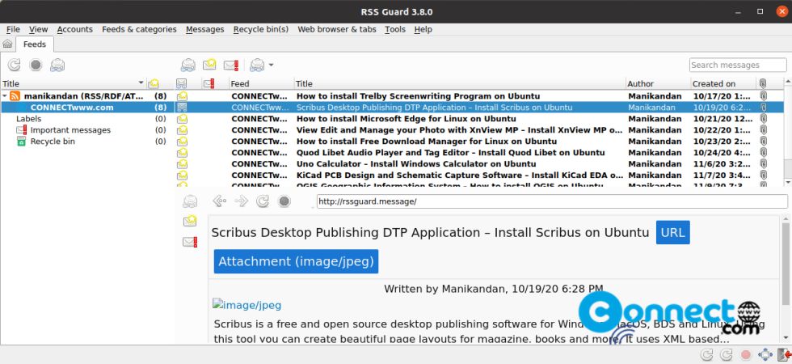The height and width of the screenshot is (364, 792).
Task: Open the File menu
Action: point(13,29)
